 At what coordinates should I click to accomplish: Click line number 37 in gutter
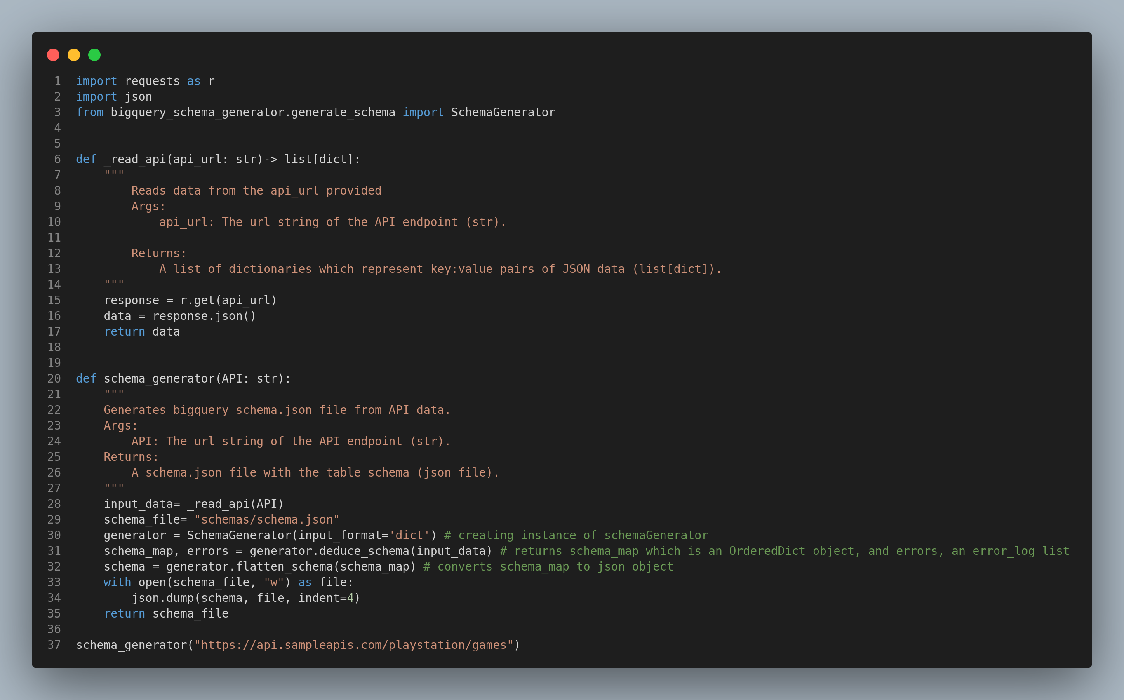click(x=54, y=645)
